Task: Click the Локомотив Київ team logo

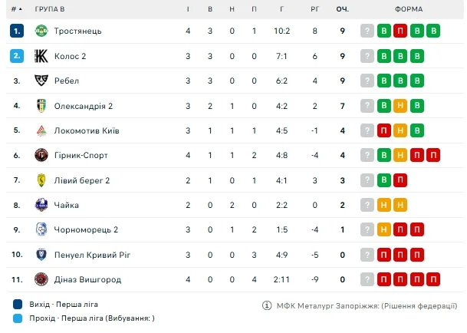Action: 41,130
